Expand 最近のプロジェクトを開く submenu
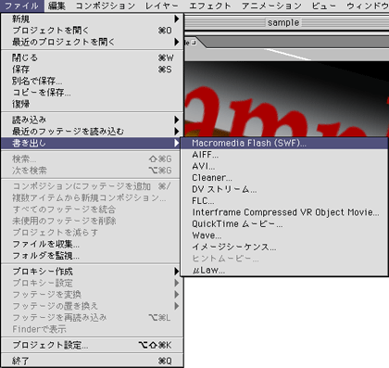Viewport: 389px width, 368px height. click(92, 42)
